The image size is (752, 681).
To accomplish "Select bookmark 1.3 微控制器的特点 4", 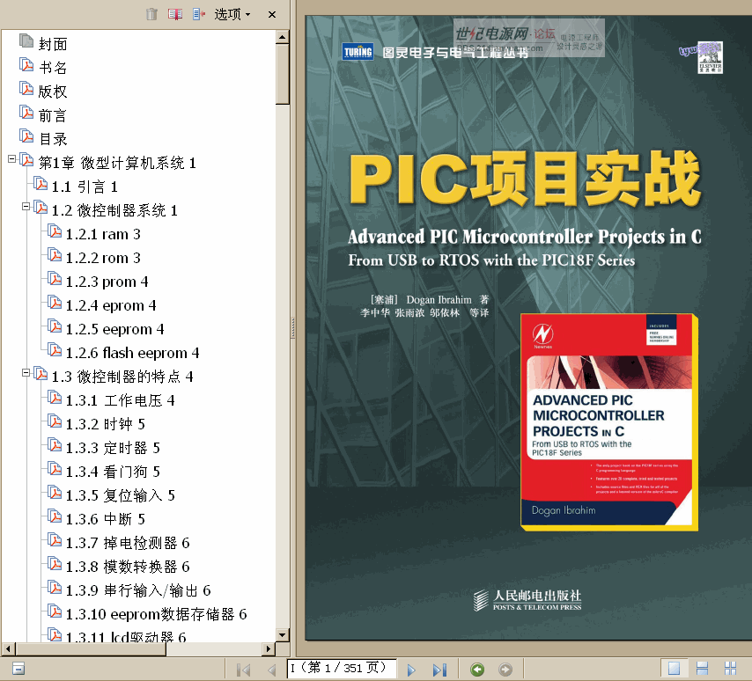I will (122, 377).
